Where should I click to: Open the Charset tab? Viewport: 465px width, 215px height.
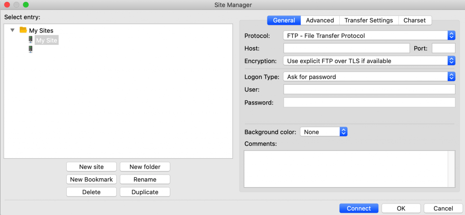click(415, 20)
